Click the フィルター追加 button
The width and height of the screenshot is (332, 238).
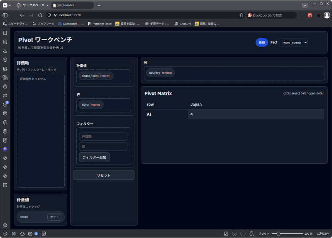coord(94,157)
